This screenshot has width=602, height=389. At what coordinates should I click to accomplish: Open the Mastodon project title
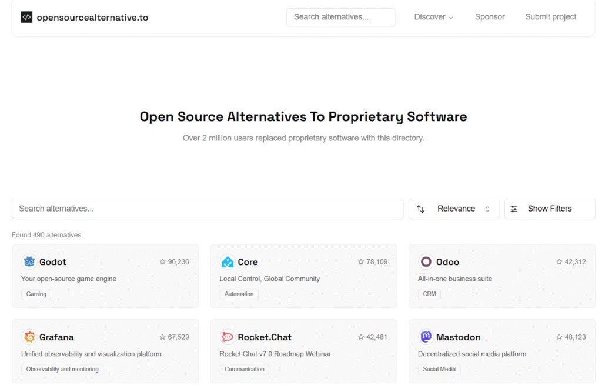click(459, 337)
